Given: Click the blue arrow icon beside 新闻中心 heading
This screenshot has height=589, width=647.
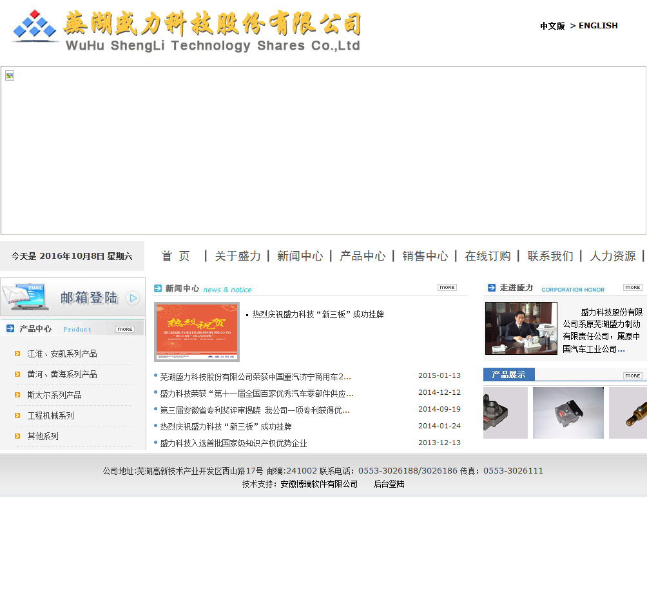Looking at the screenshot, I should pos(158,288).
